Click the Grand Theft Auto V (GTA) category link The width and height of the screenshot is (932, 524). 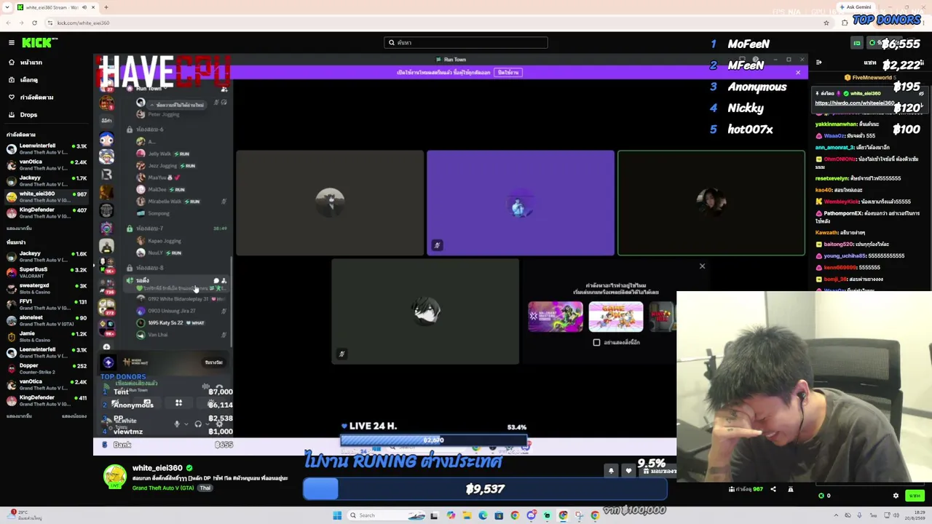pos(163,488)
